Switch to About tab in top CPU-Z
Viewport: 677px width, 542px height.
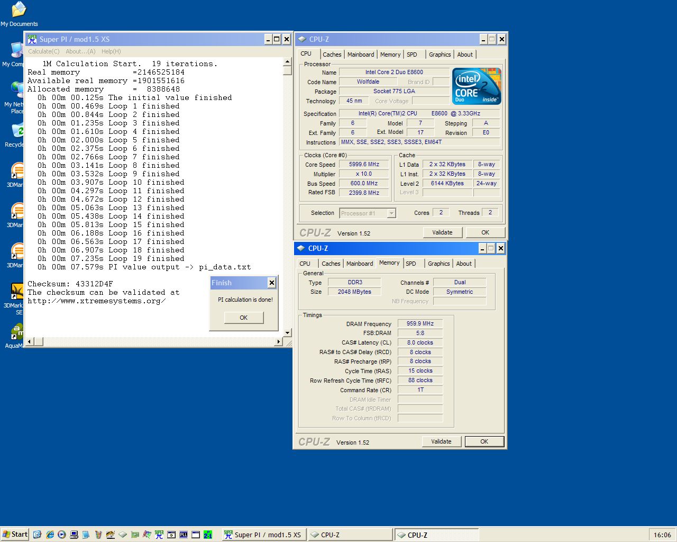[x=465, y=55]
